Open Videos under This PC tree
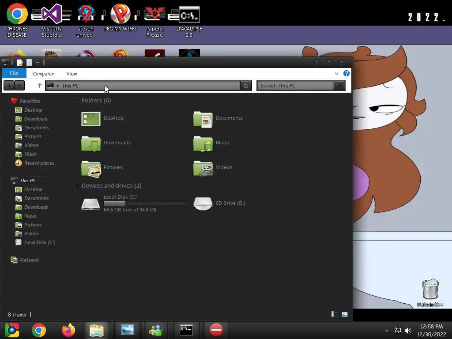This screenshot has height=339, width=452. click(31, 234)
